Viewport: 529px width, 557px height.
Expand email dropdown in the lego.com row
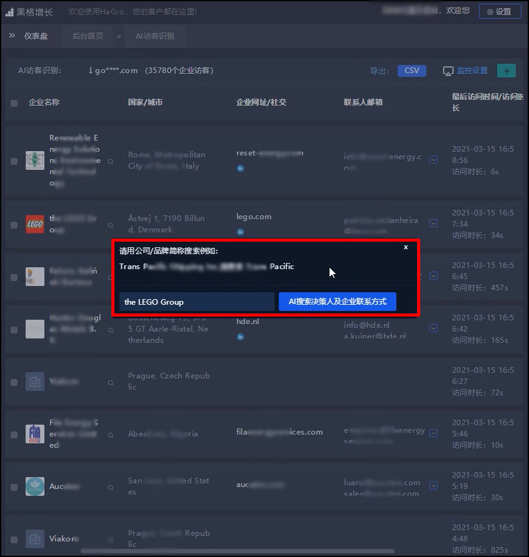[433, 223]
